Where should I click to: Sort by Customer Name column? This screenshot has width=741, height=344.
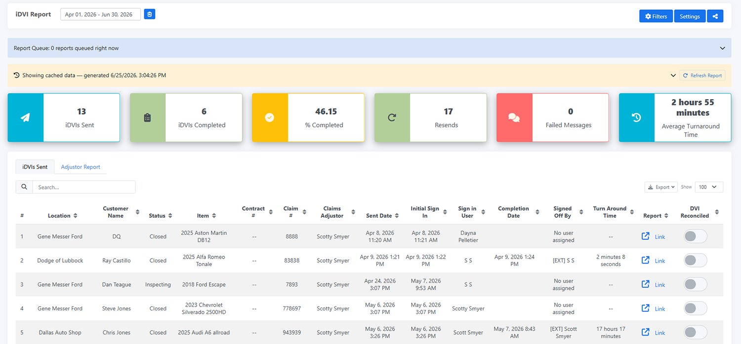point(137,212)
